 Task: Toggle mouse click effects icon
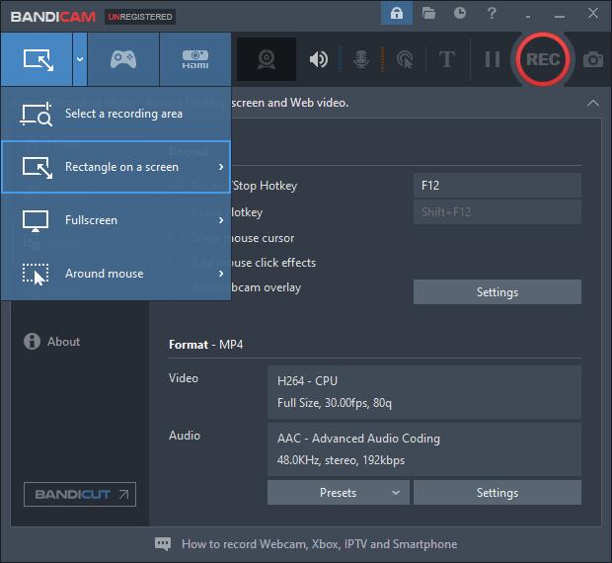pos(405,59)
